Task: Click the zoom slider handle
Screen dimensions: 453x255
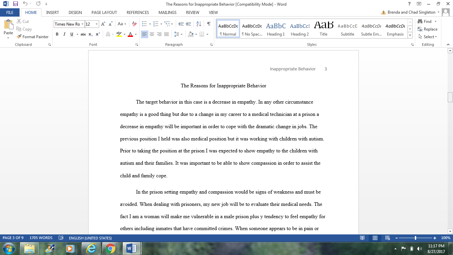Action: (416, 238)
